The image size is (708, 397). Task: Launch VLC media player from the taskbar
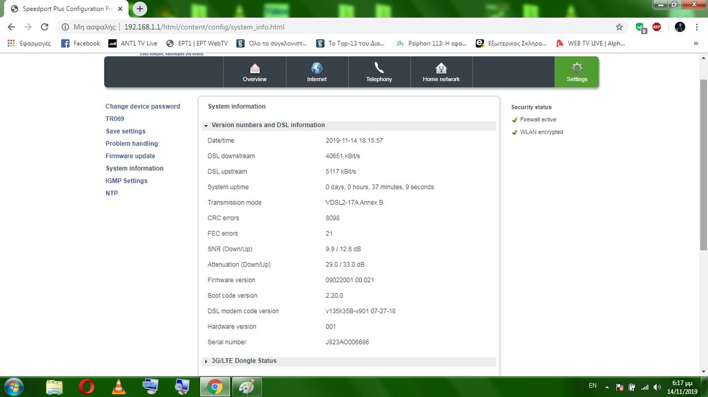click(x=118, y=387)
